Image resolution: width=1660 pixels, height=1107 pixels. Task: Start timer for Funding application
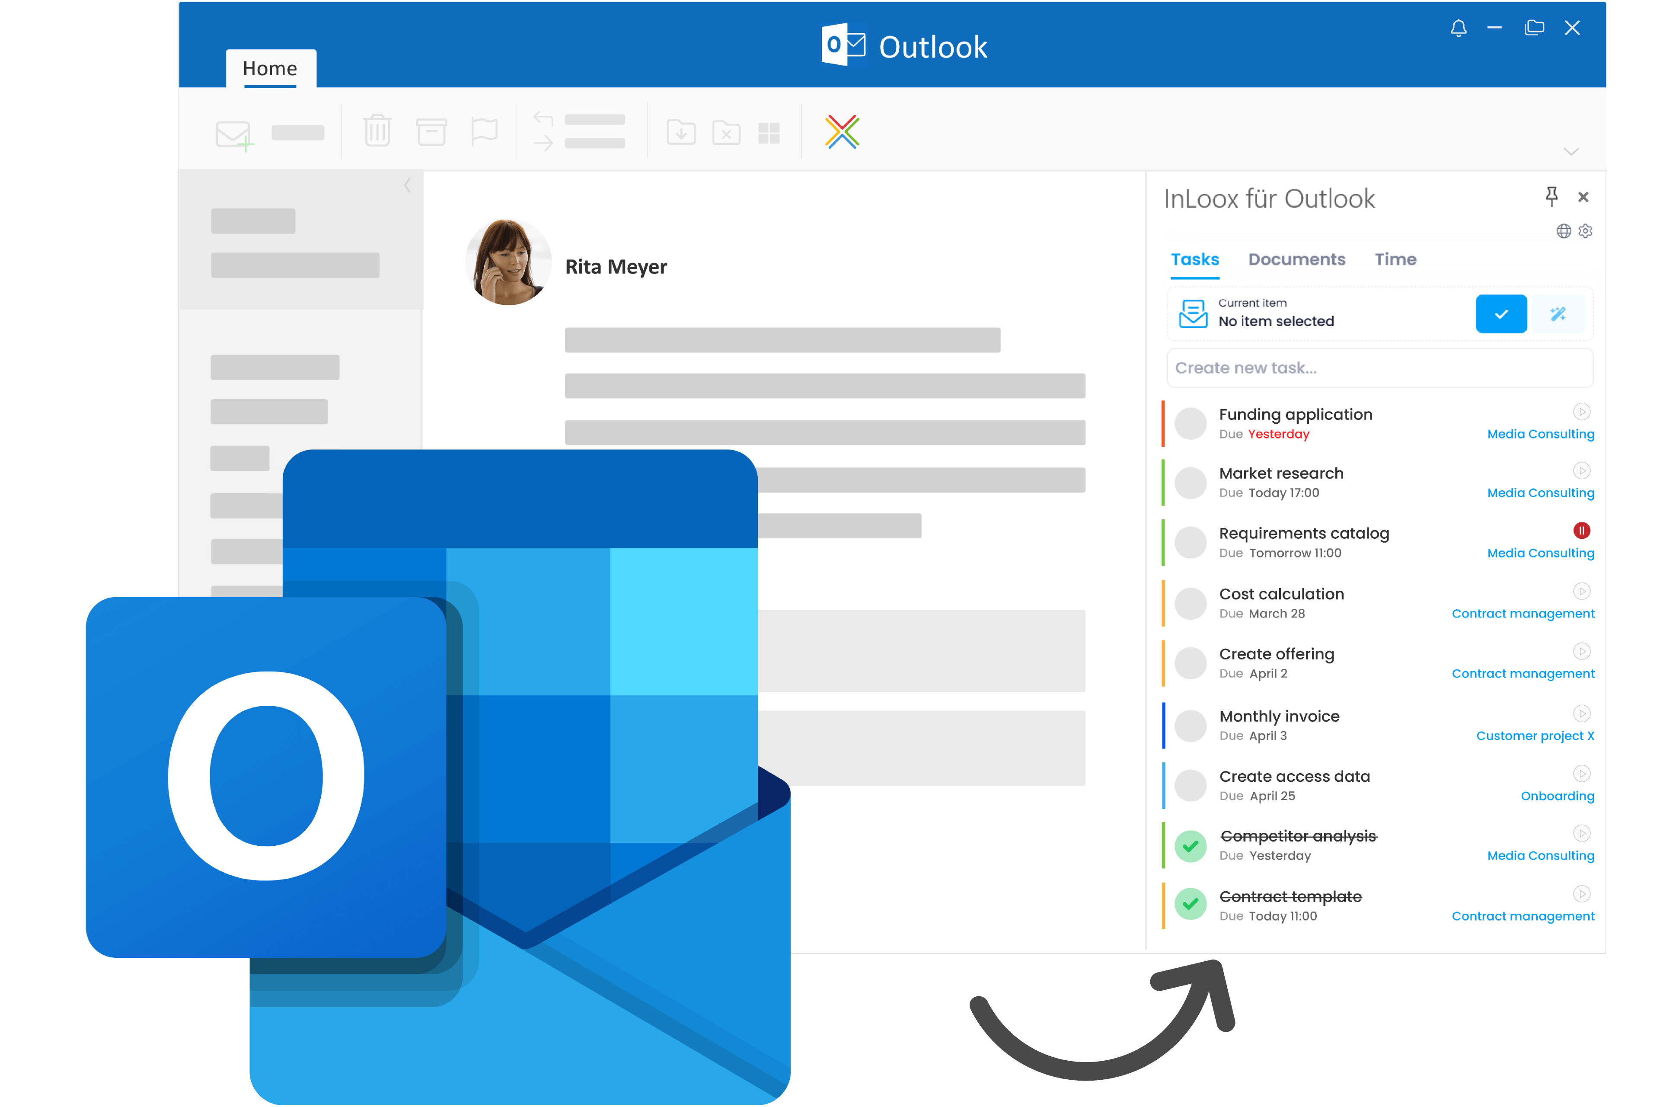point(1582,412)
